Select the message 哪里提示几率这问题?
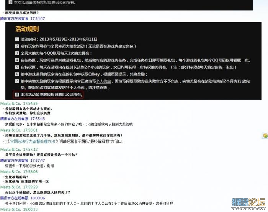Screen dimensions: 268x212 click(22, 13)
